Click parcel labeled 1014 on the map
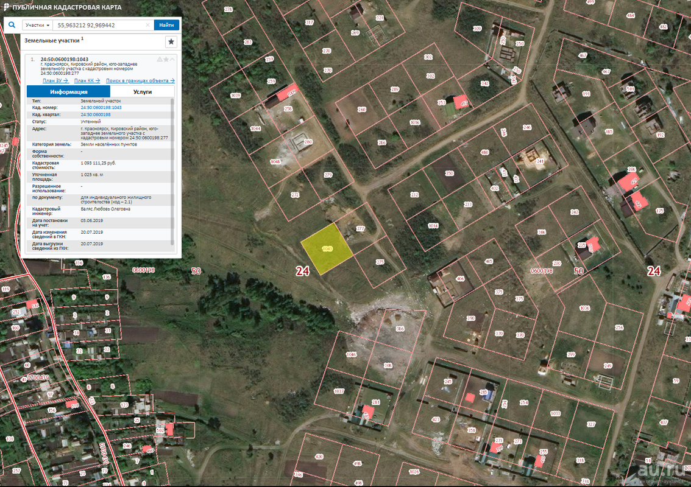691x487 pixels. point(433,225)
